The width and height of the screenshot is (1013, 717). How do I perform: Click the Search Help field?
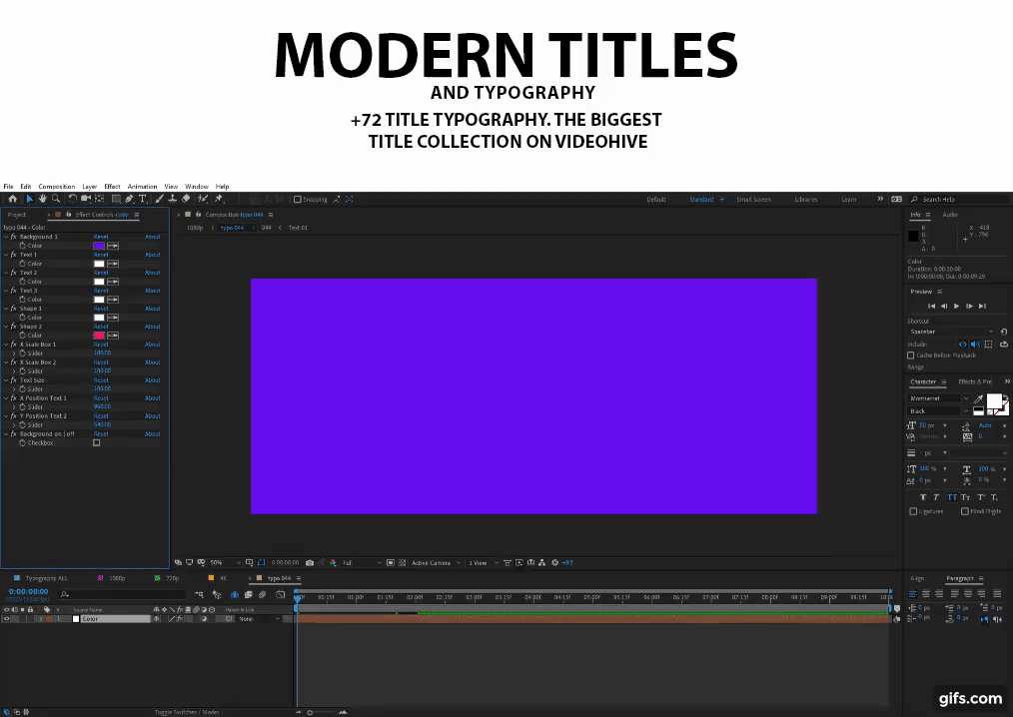click(x=958, y=200)
